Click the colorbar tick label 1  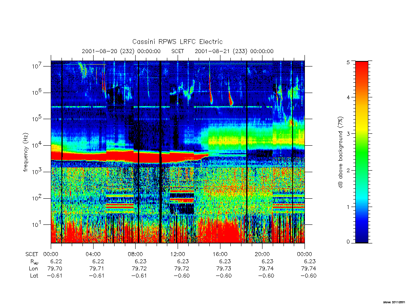click(348, 207)
